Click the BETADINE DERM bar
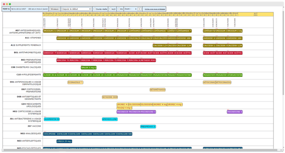This screenshot has height=153, width=285. [110, 97]
